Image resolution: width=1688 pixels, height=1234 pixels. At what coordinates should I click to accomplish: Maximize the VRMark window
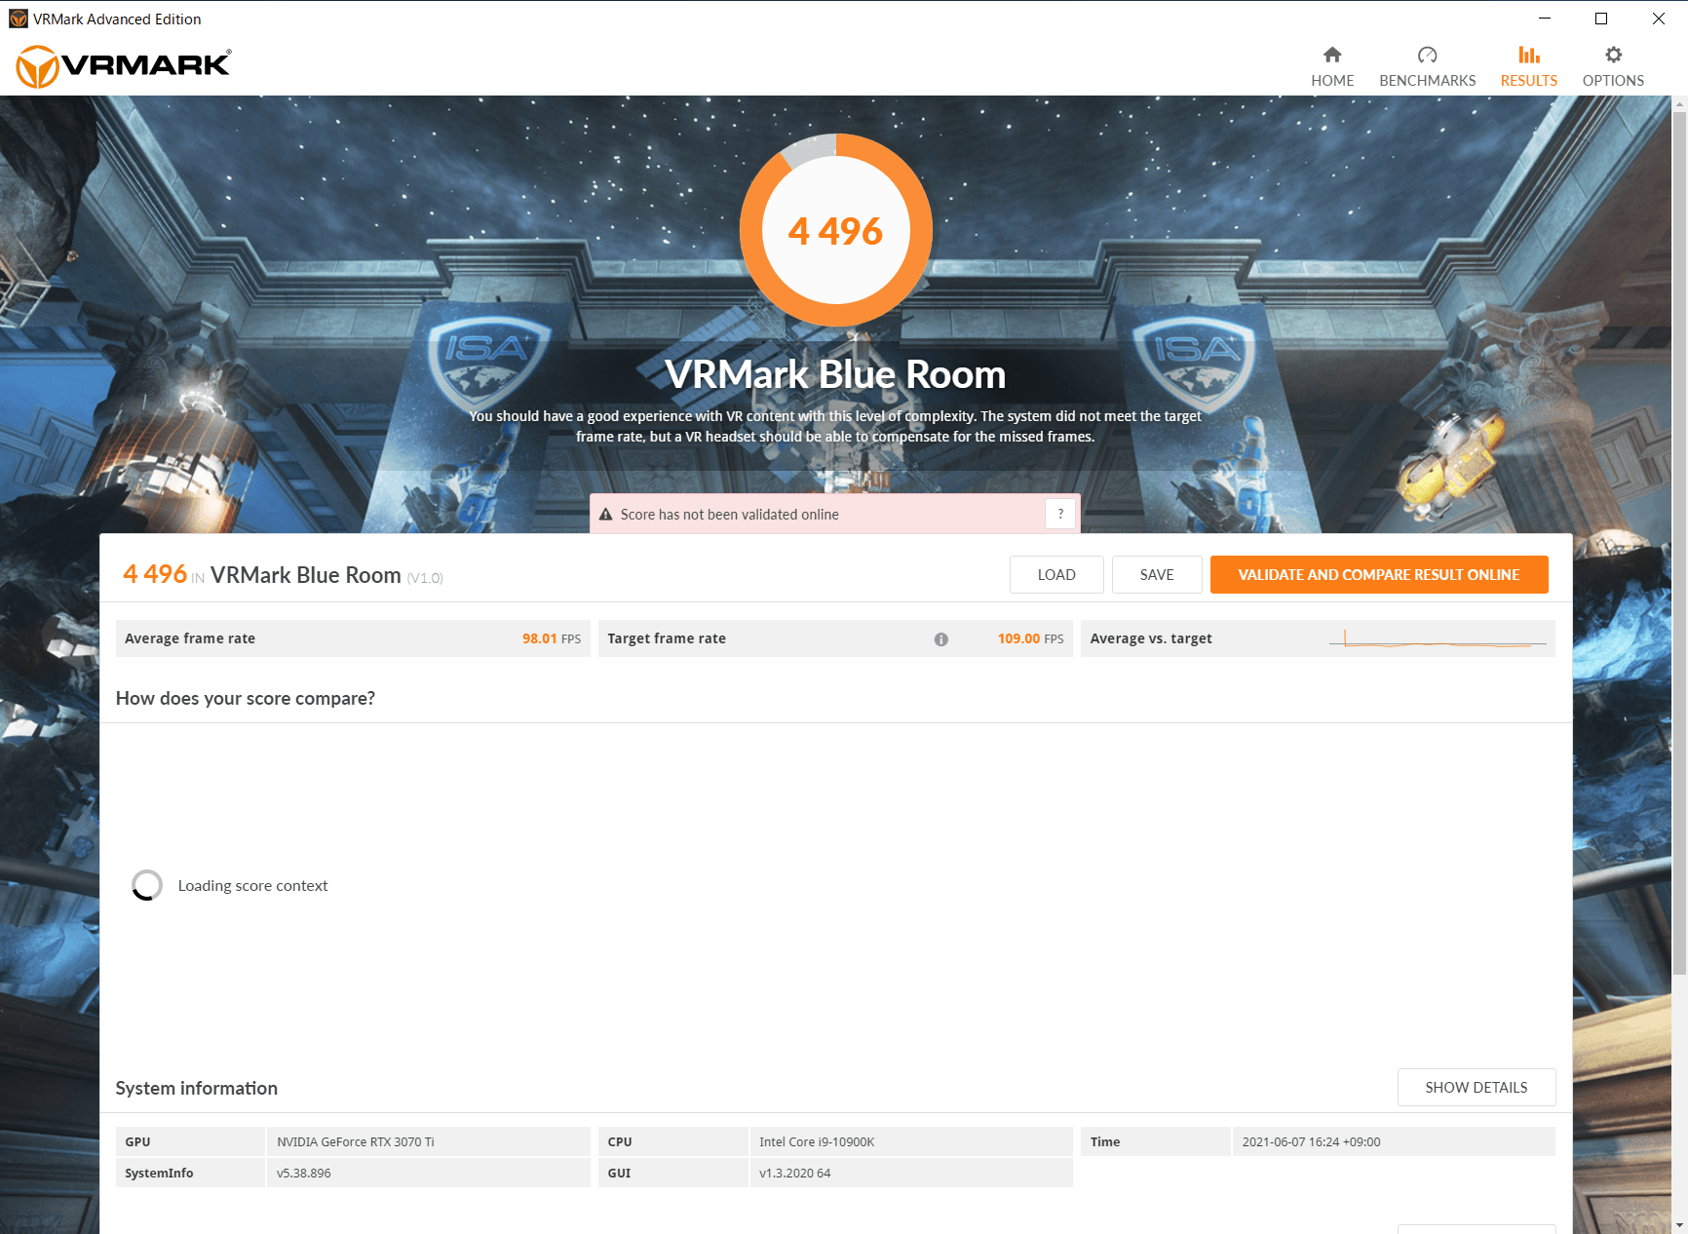click(x=1601, y=19)
